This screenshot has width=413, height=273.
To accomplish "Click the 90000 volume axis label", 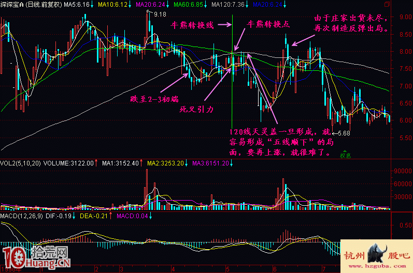I will [403, 171].
